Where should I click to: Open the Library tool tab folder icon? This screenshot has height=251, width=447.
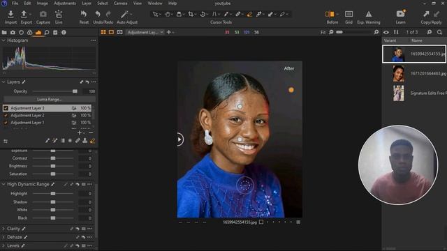pyautogui.click(x=4, y=33)
